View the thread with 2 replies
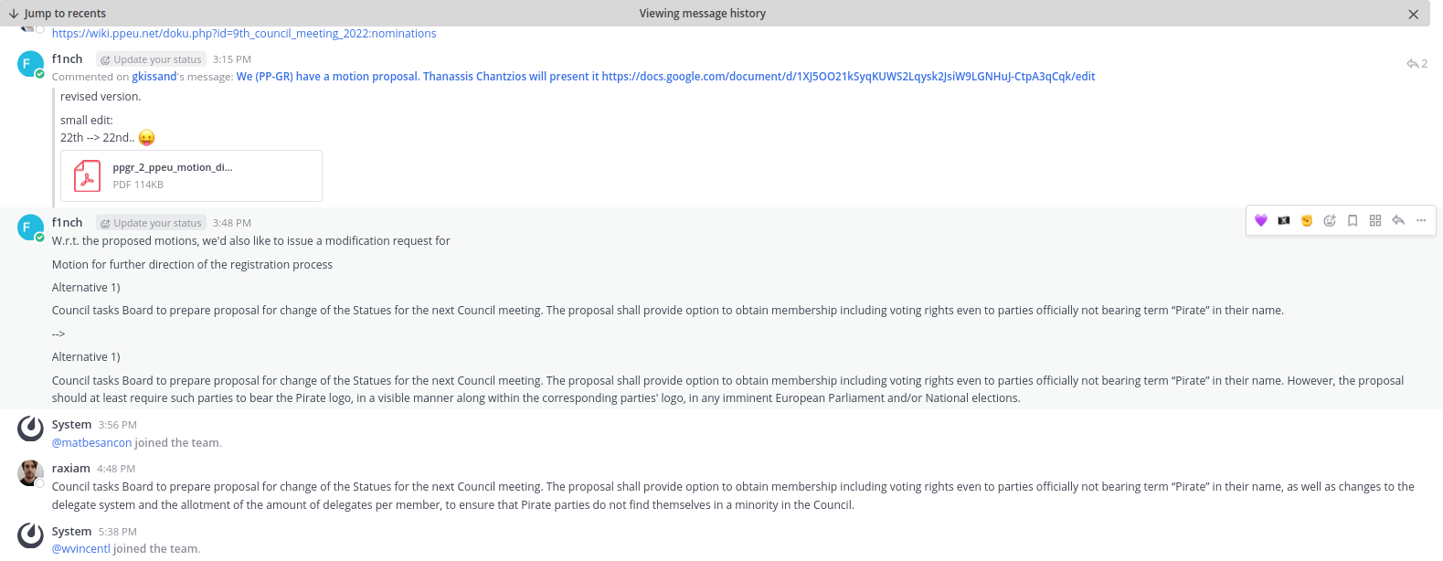The image size is (1443, 561). click(1416, 64)
